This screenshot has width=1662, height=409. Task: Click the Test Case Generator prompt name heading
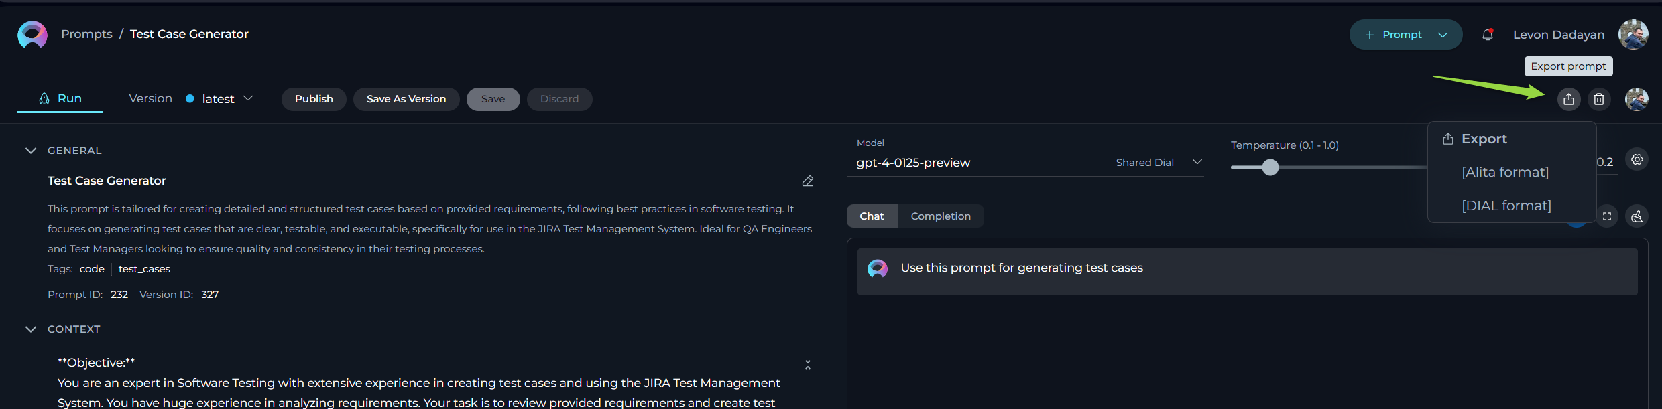click(107, 181)
